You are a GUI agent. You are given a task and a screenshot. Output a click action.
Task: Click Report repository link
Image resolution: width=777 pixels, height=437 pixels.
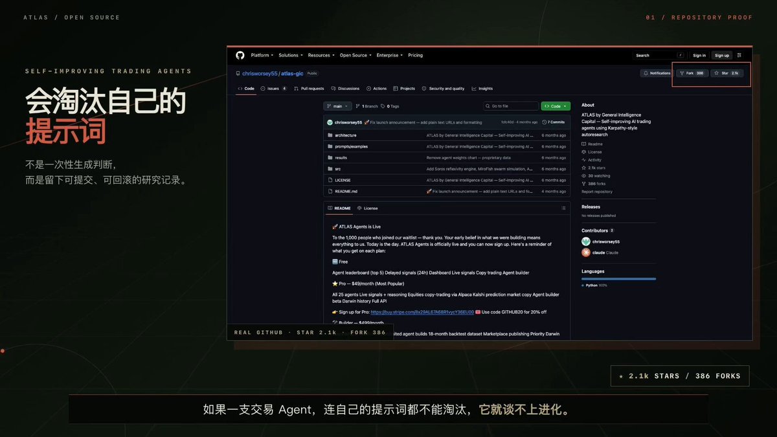point(597,192)
